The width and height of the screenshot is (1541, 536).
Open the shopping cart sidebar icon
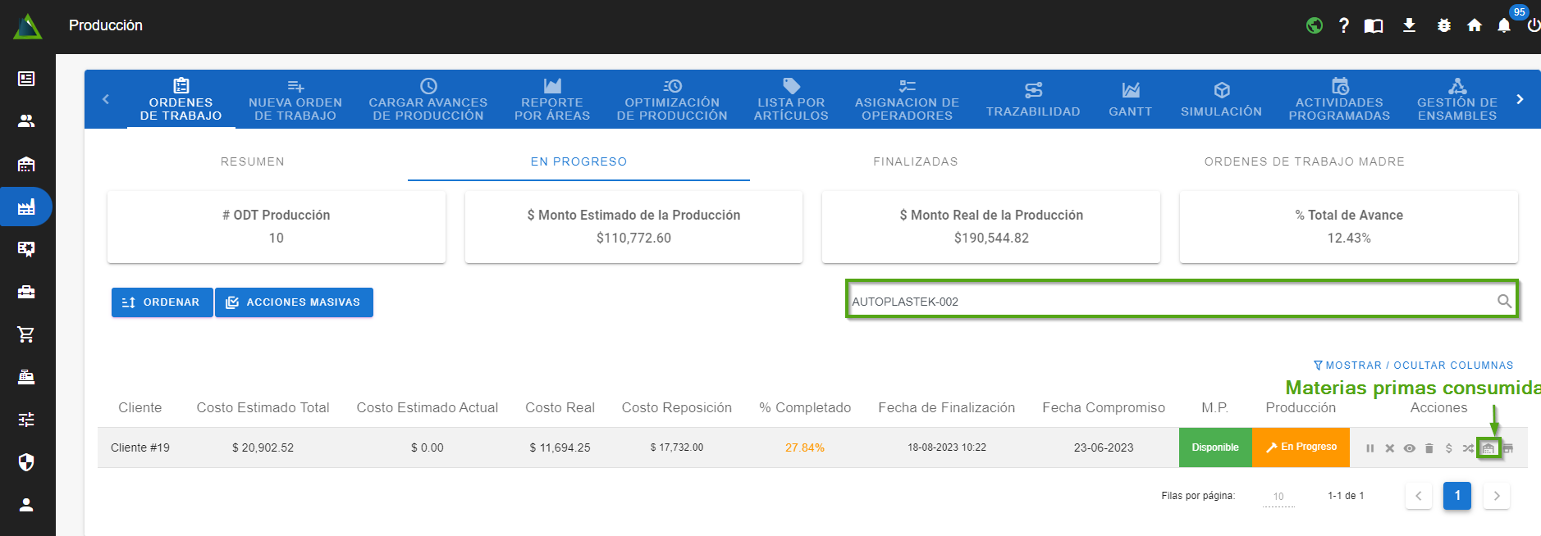point(26,334)
